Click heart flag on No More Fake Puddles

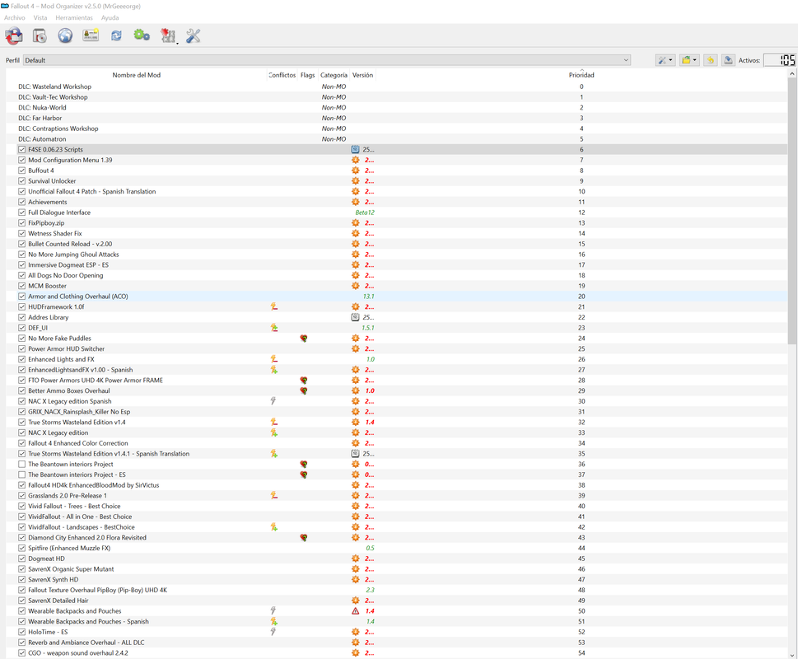click(x=304, y=339)
